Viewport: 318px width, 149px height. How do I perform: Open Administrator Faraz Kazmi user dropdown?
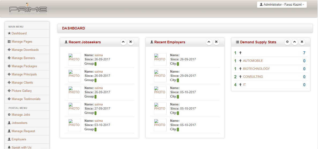coord(282,5)
